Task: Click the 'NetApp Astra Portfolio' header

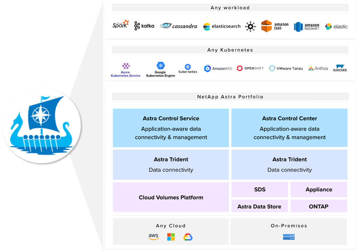Action: [x=230, y=97]
